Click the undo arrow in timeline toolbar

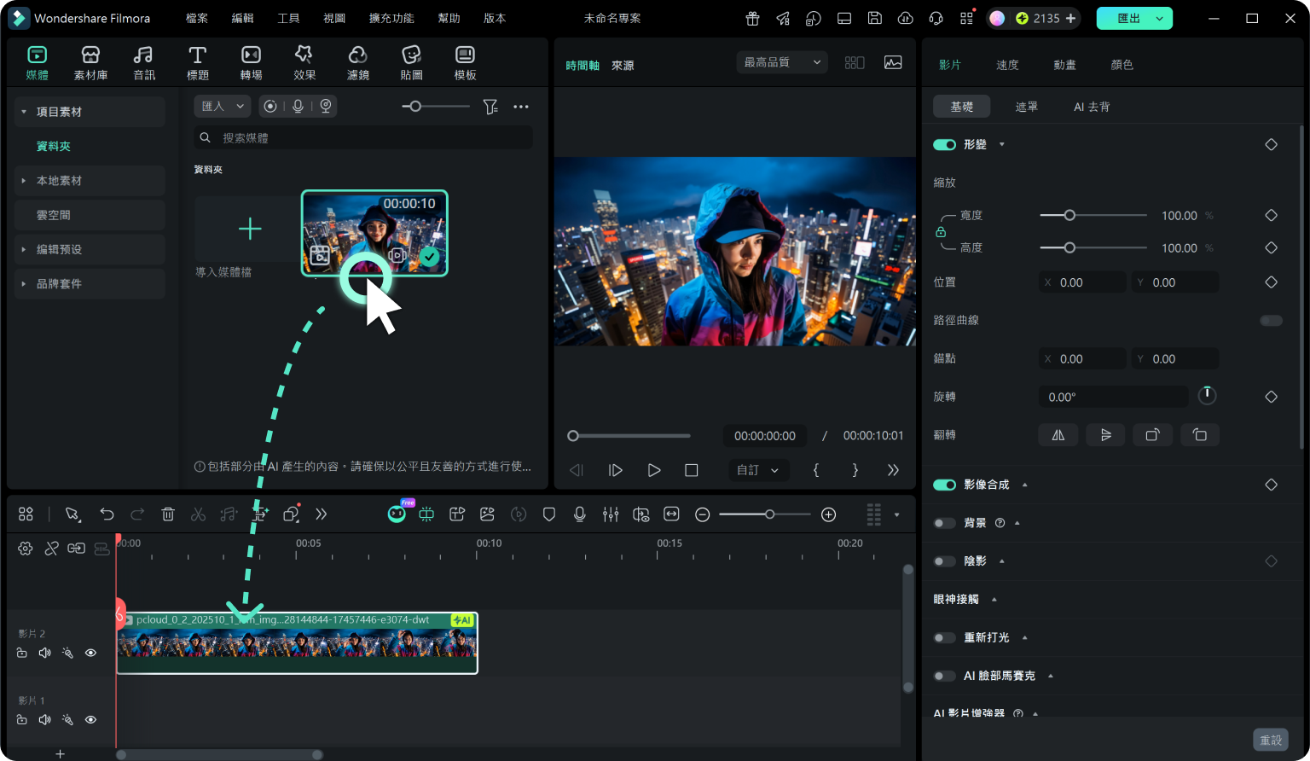pos(107,514)
